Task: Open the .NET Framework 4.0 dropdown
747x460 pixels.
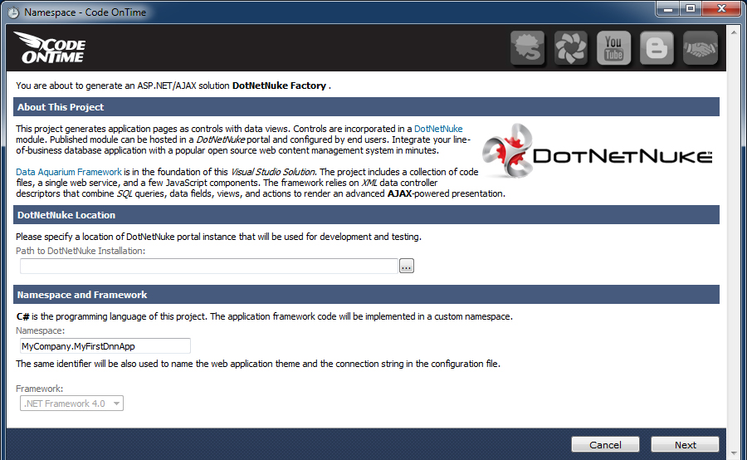Action: click(71, 404)
